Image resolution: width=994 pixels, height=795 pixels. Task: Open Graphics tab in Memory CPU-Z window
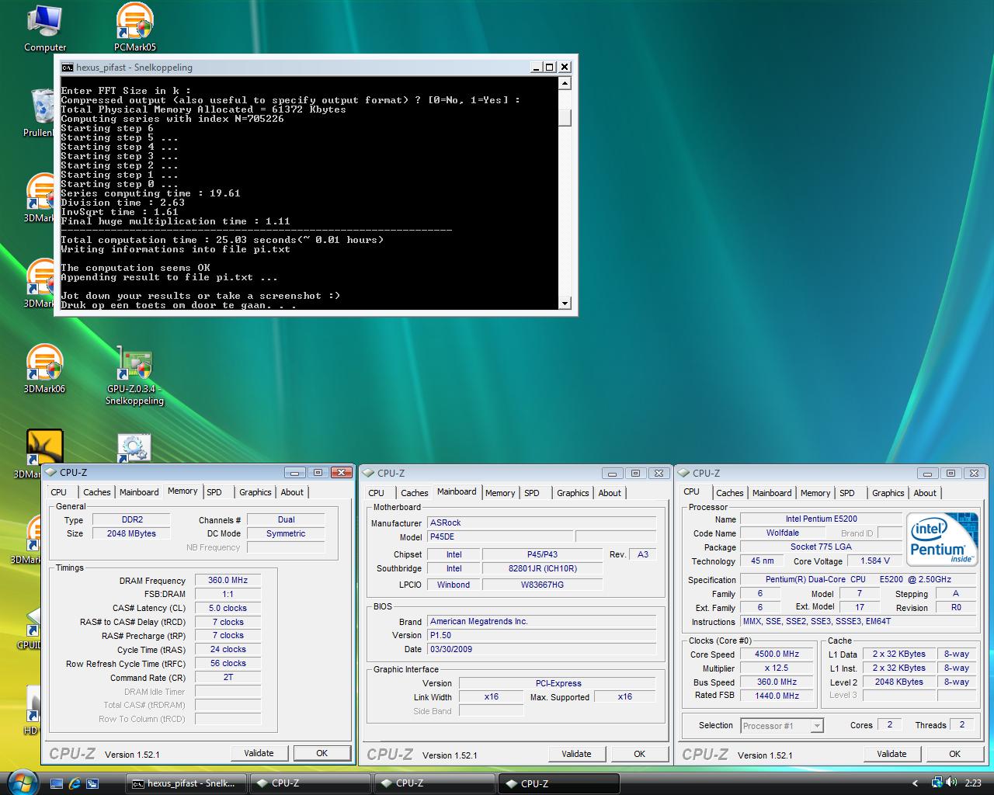coord(255,492)
